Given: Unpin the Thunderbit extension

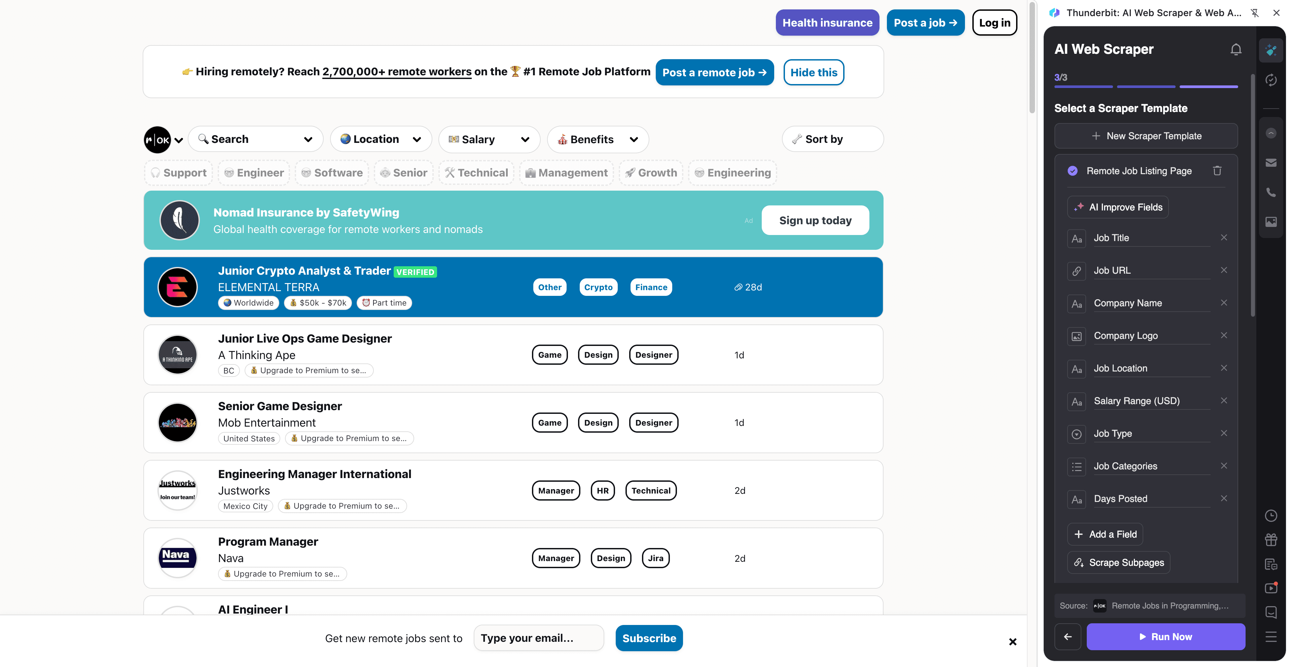Looking at the screenshot, I should pyautogui.click(x=1255, y=12).
